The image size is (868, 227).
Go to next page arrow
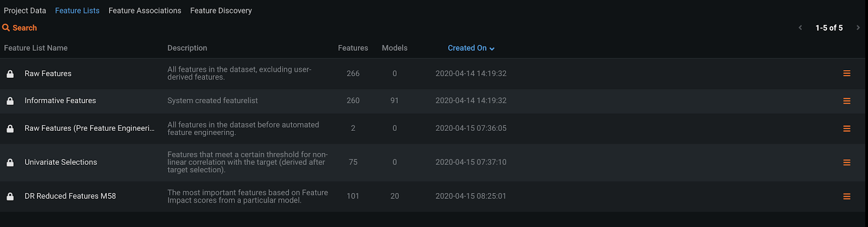pyautogui.click(x=858, y=28)
